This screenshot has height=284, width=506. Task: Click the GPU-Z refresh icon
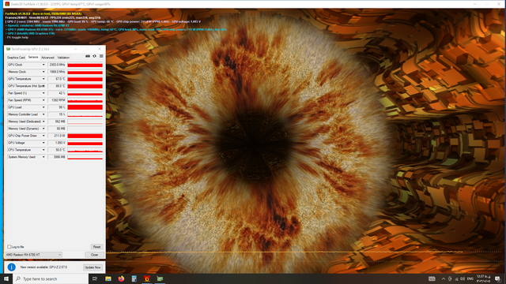click(95, 56)
